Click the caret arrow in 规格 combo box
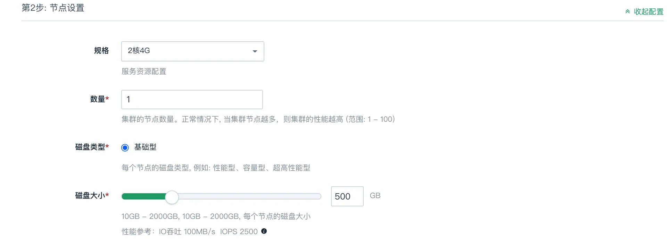669x247 pixels. point(255,51)
